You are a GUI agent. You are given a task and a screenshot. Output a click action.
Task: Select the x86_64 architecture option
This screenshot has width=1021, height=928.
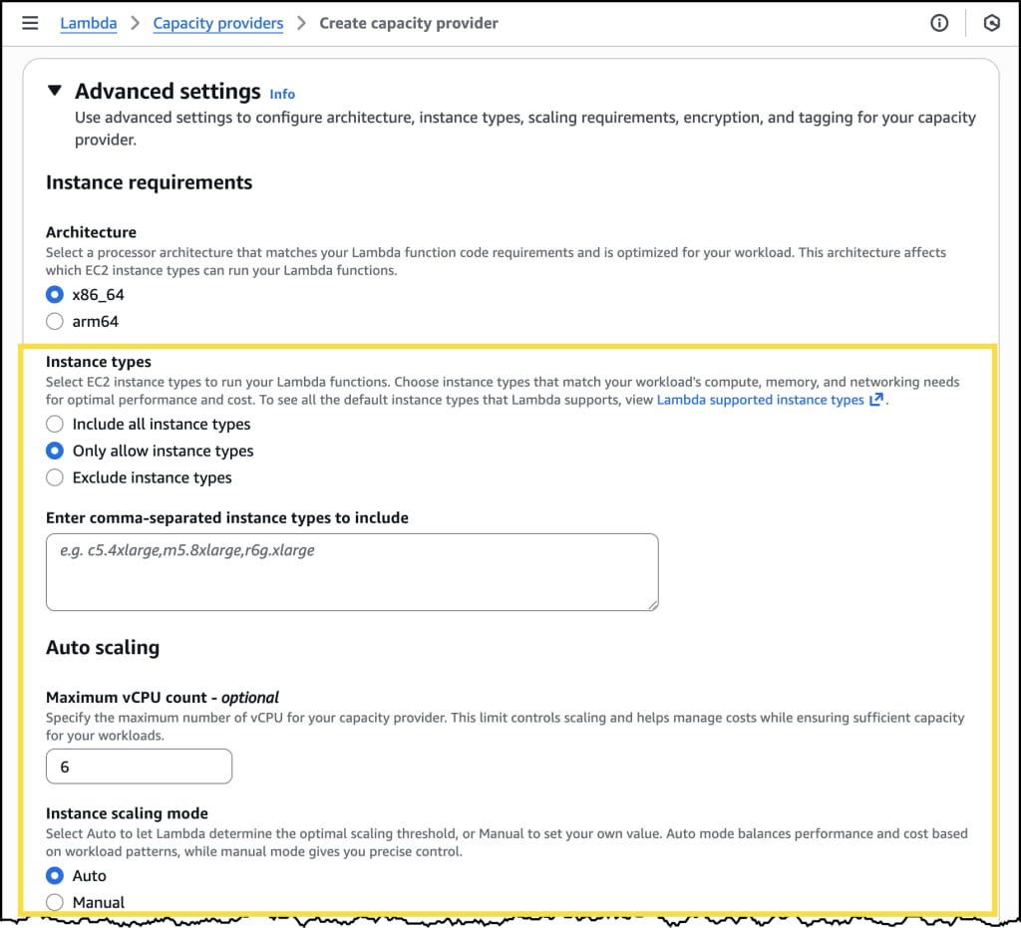tap(55, 295)
